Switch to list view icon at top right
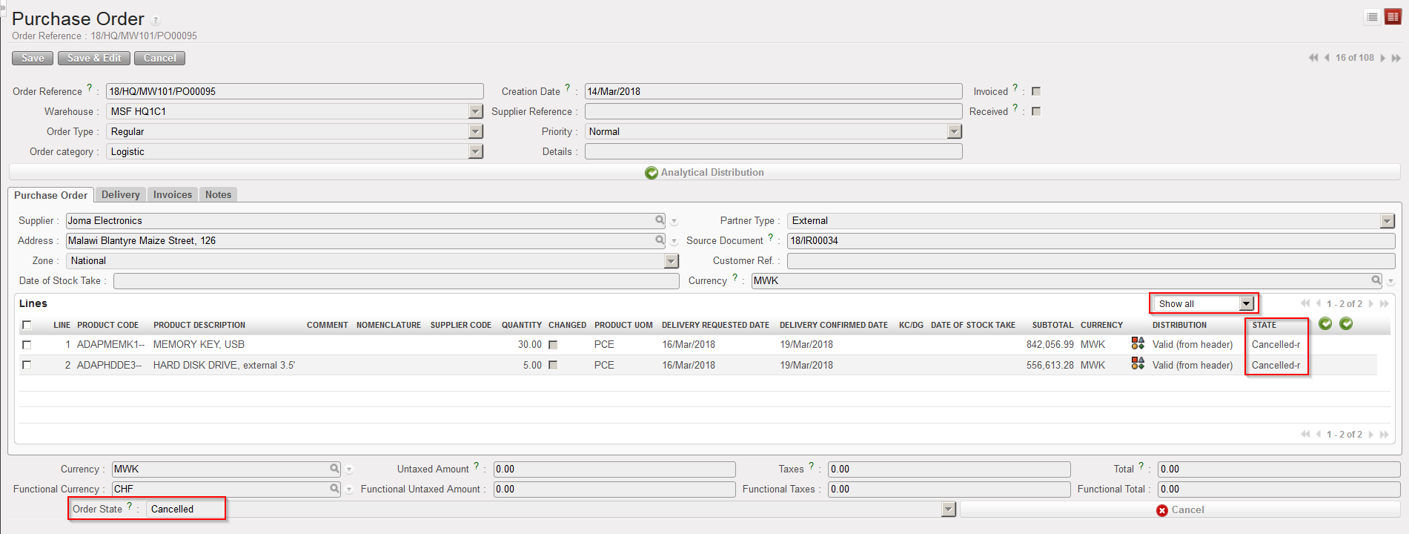The width and height of the screenshot is (1409, 534). [1372, 17]
